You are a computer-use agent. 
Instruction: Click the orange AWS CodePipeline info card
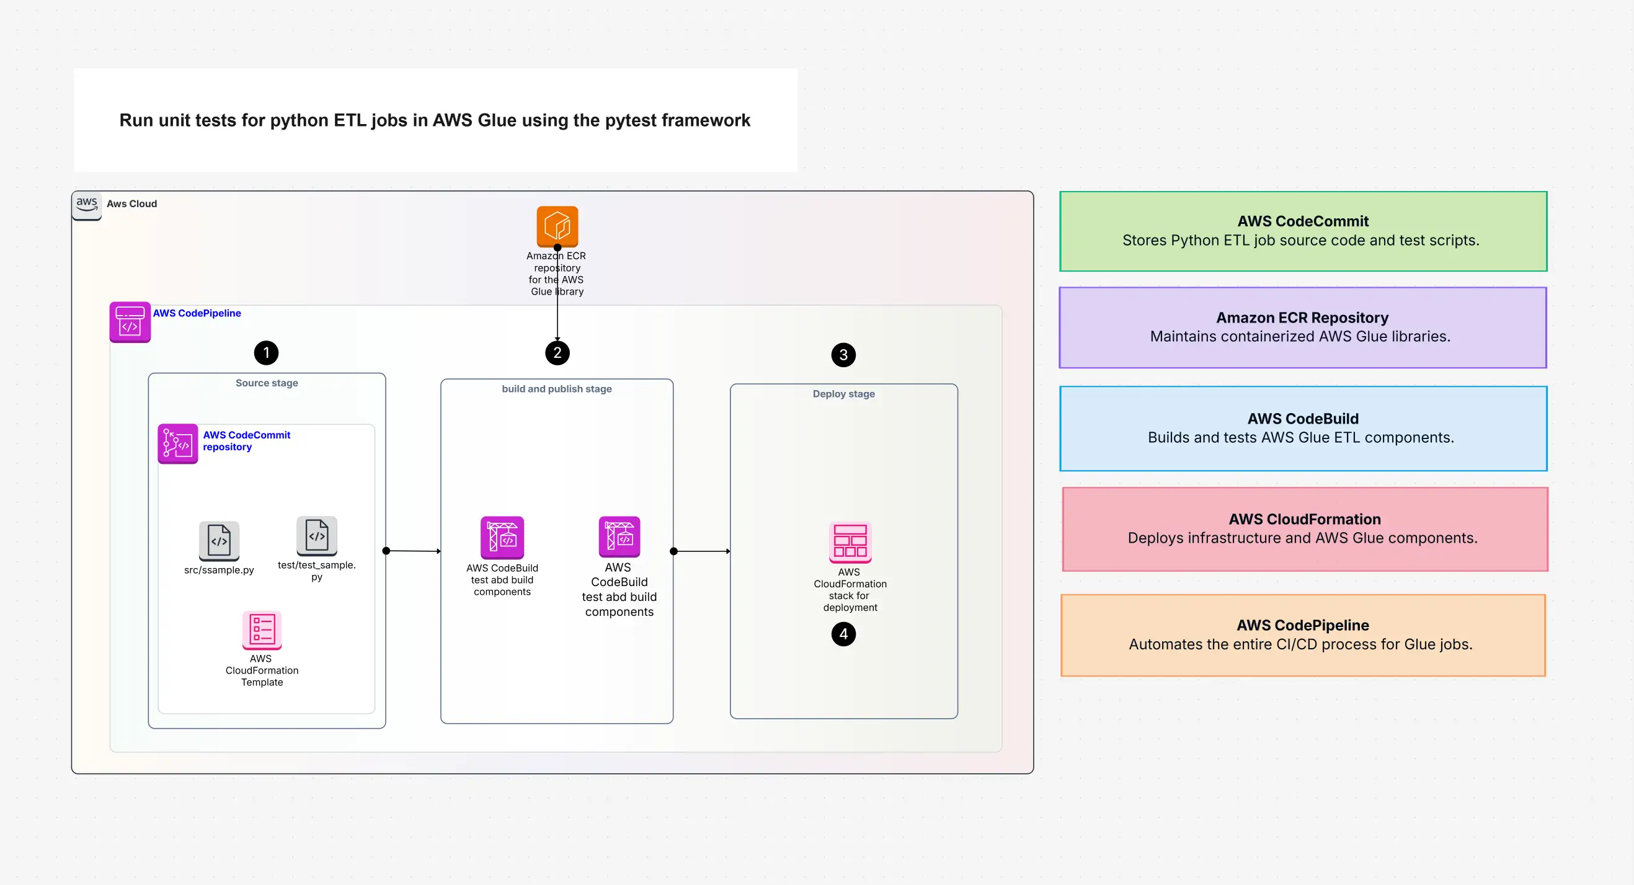pyautogui.click(x=1303, y=635)
